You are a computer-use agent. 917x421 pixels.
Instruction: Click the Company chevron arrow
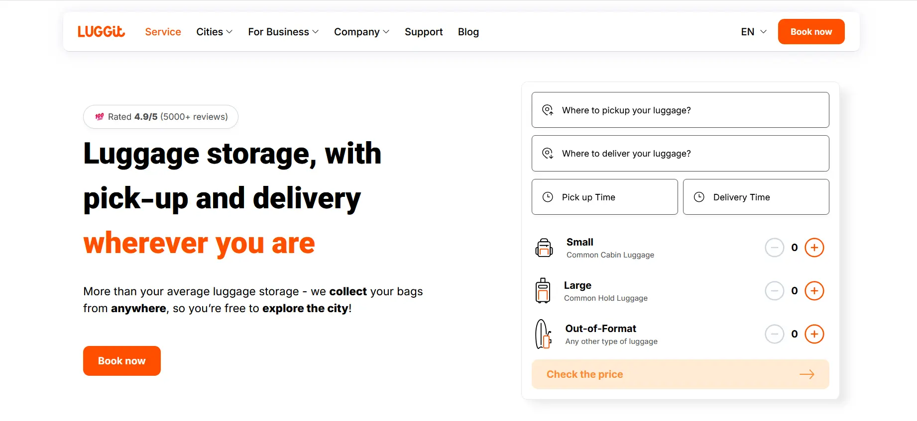[386, 32]
